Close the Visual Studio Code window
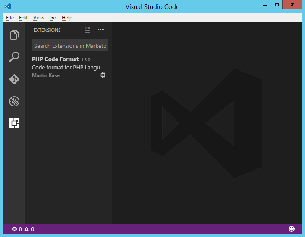 coord(292,5)
